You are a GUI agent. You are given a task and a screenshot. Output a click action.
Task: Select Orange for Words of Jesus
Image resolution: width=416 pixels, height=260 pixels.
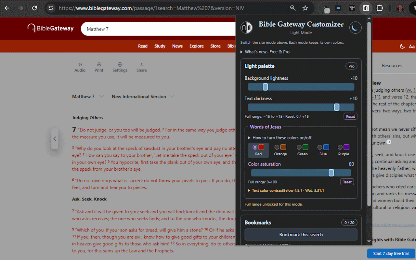pyautogui.click(x=280, y=150)
